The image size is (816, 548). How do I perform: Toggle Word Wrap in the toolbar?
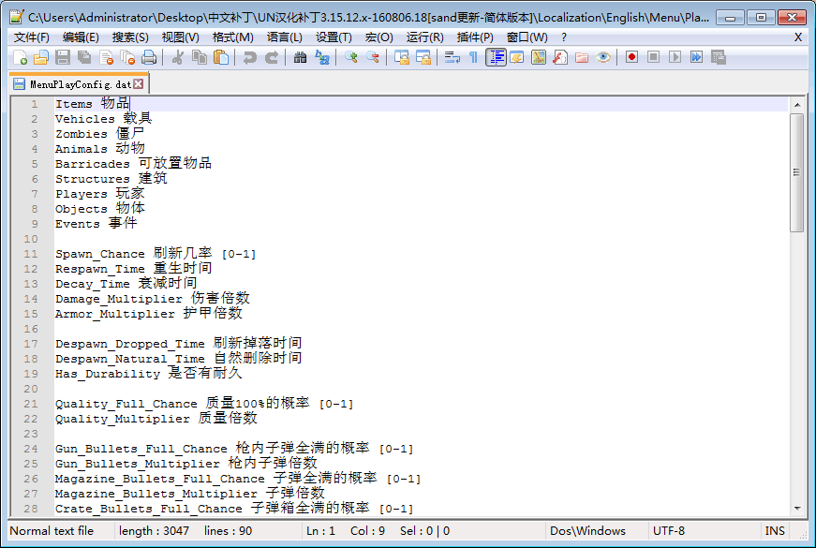[453, 57]
